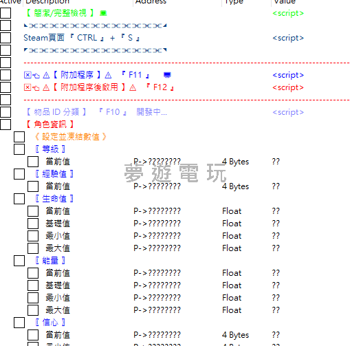Click the ?? value of 生命值 最小值
This screenshot has width=350, height=346.
[x=276, y=236]
